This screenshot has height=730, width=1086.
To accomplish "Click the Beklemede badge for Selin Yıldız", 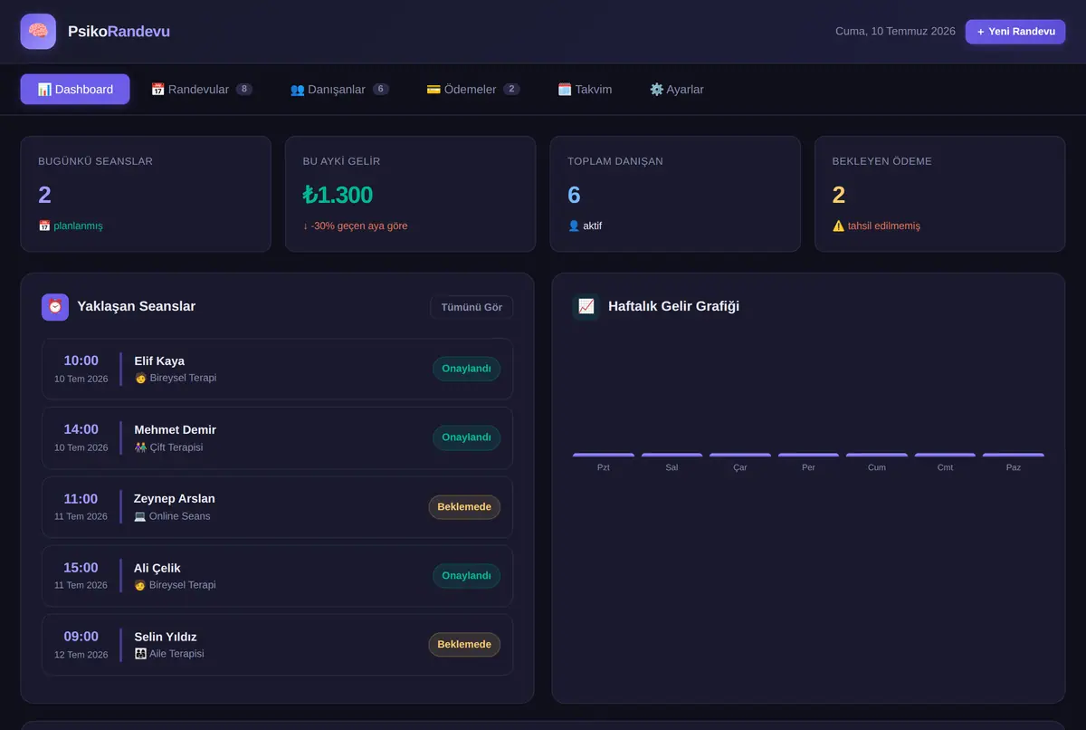I will pos(464,645).
